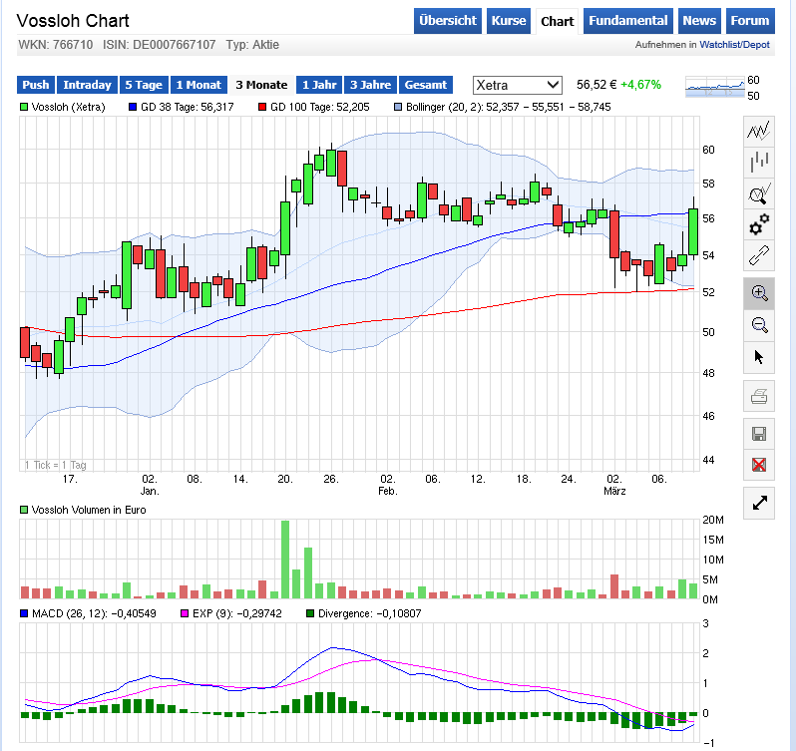Switch to Übersicht tab
This screenshot has width=796, height=751.
[447, 21]
